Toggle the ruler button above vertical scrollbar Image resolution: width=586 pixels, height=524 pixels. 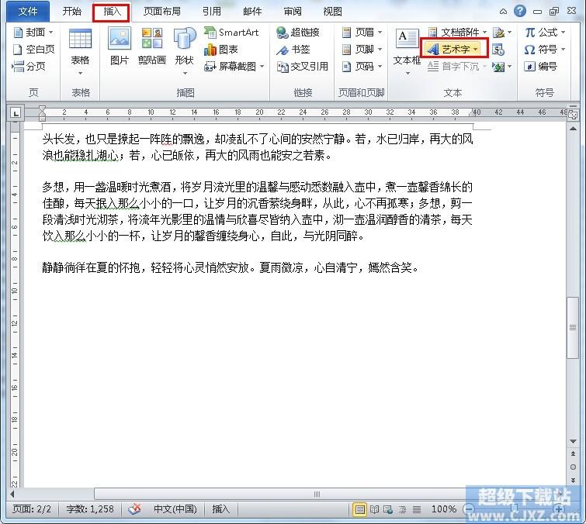coord(573,113)
